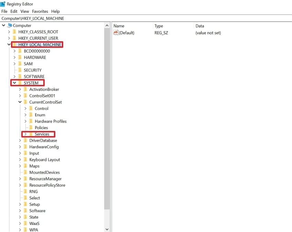Image resolution: width=292 pixels, height=232 pixels.
Task: Click the Control folder icon
Action: pyautogui.click(x=31, y=109)
